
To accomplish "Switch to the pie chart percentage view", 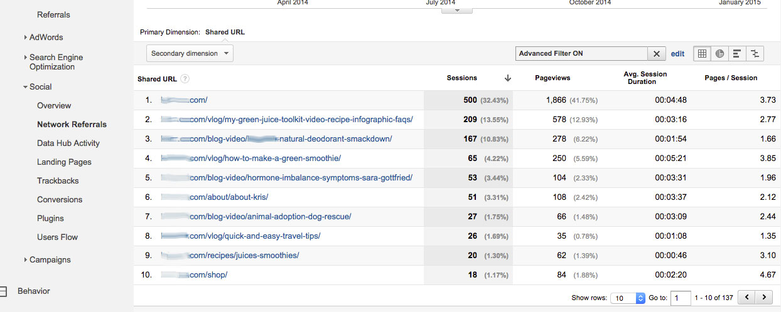I will [719, 54].
